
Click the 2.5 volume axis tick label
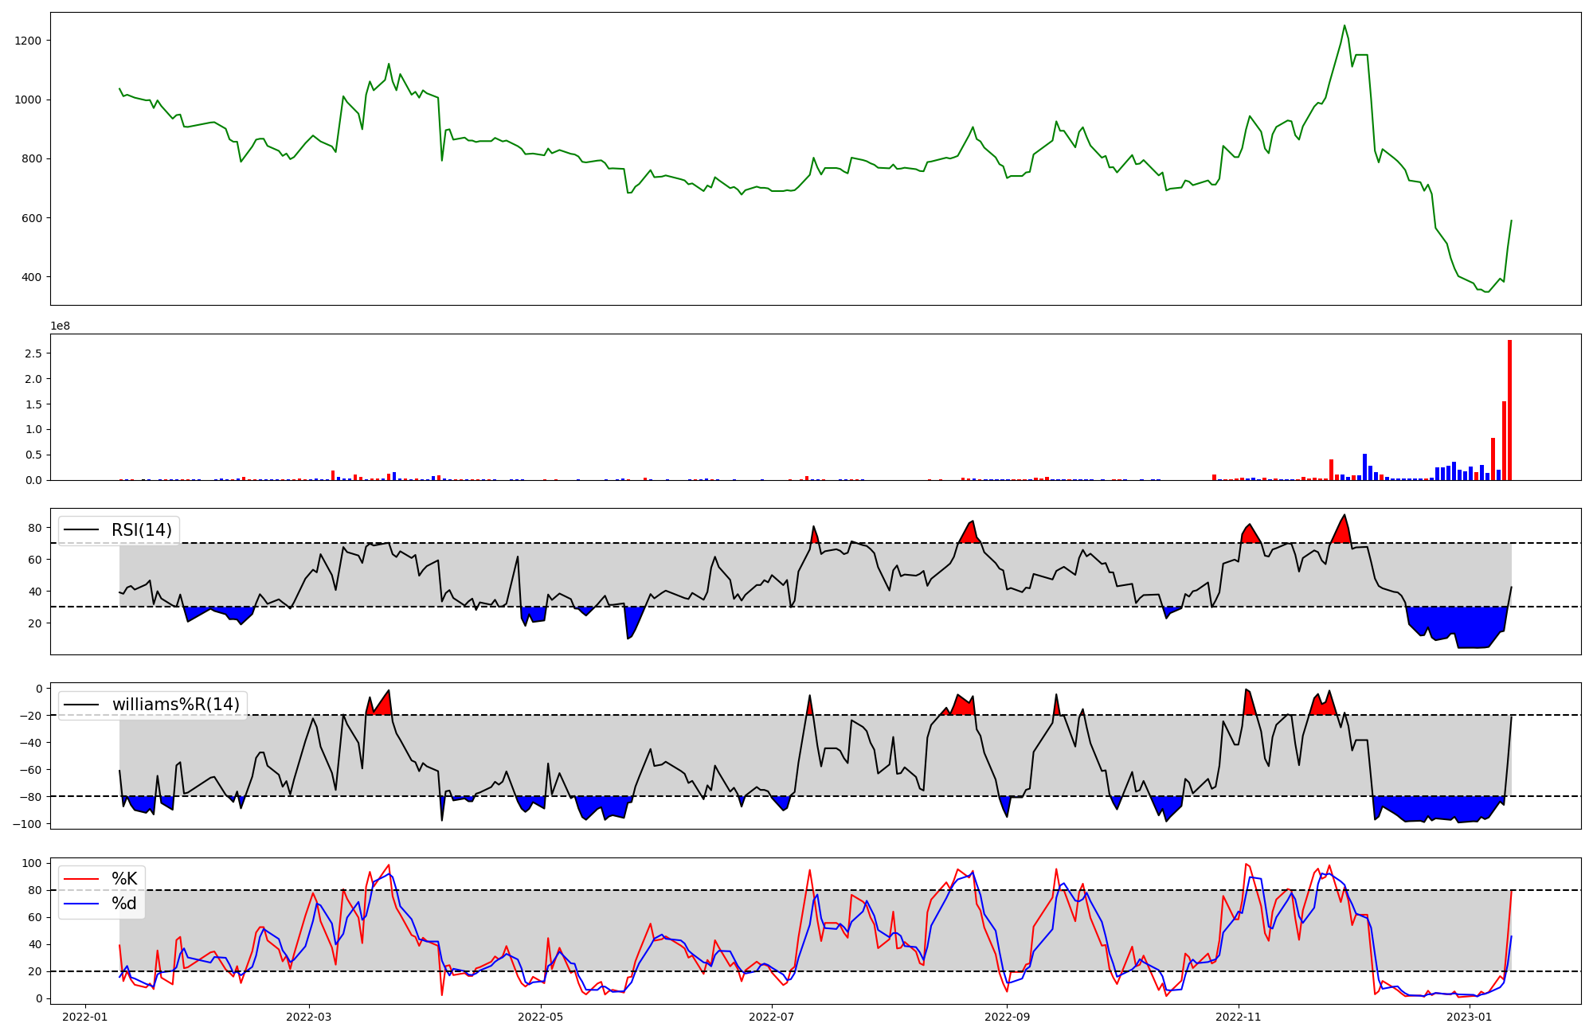[33, 353]
